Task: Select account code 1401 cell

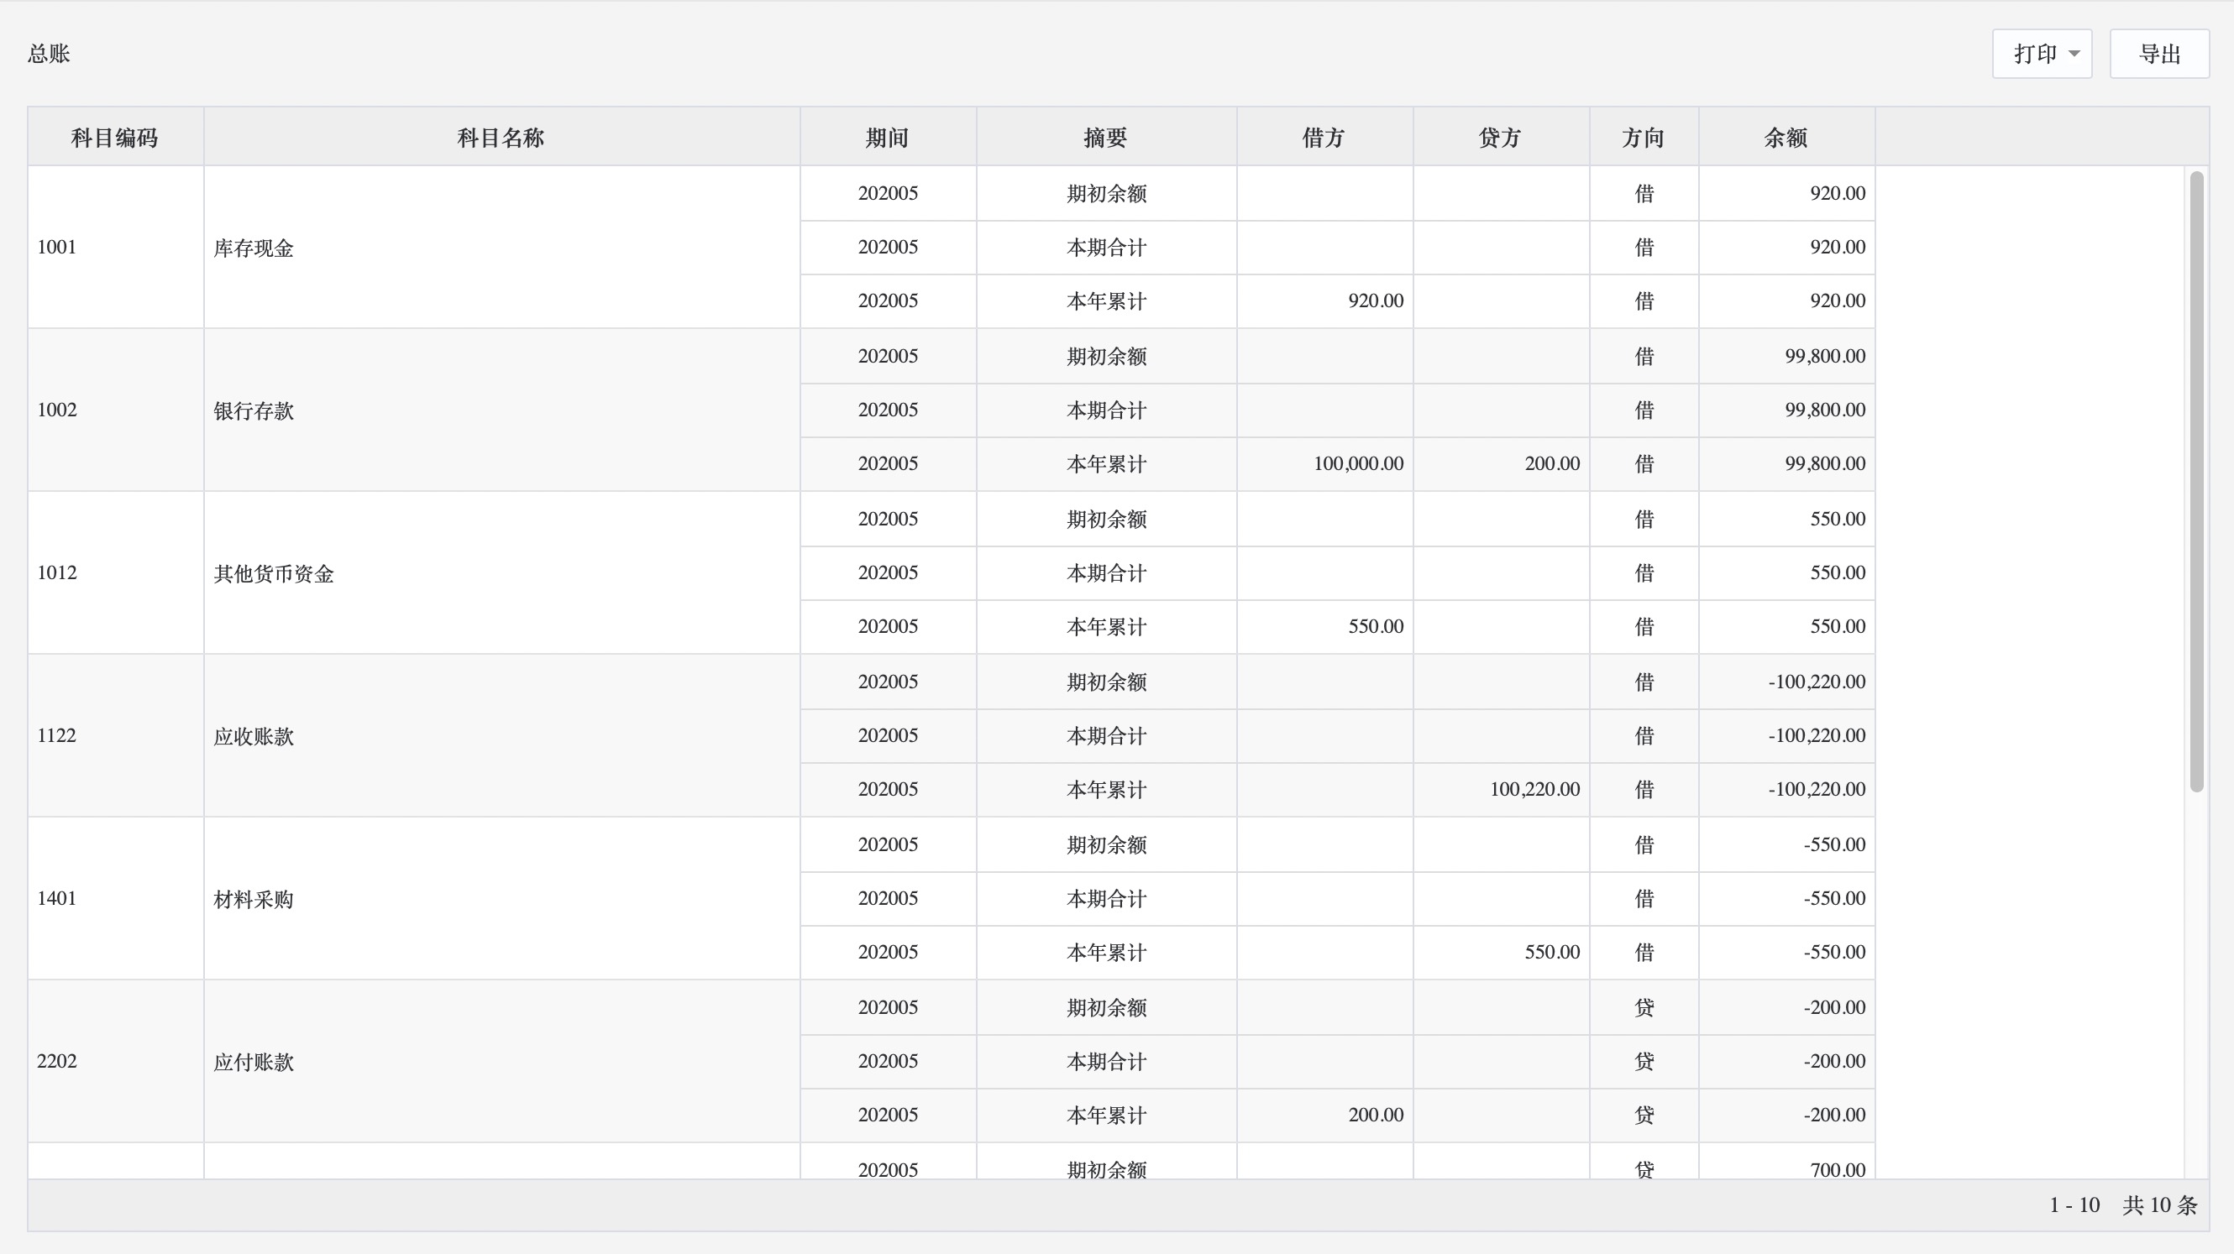Action: pos(115,899)
